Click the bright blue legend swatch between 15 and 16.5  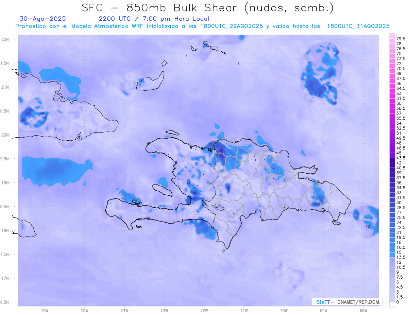[392, 250]
